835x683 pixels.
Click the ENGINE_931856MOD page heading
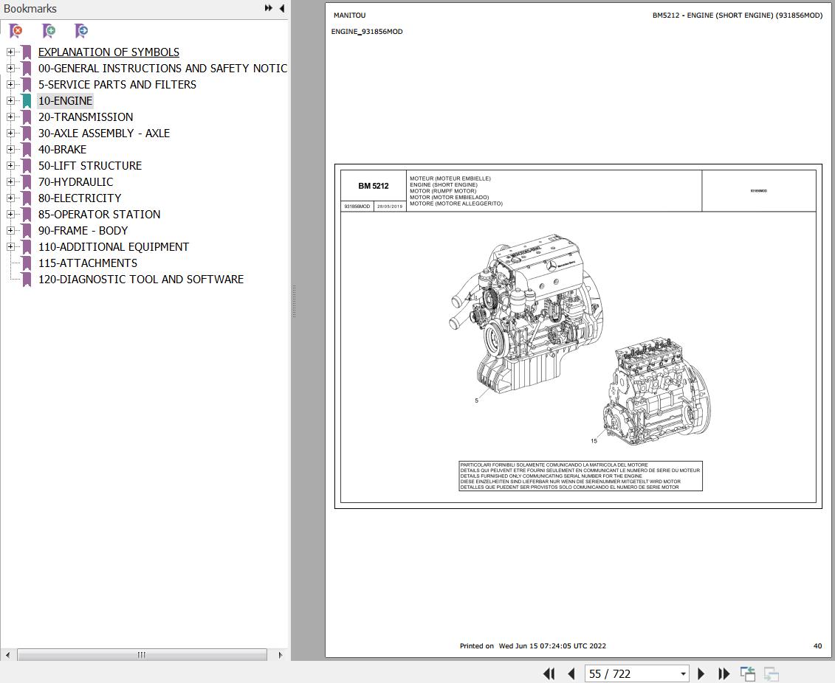367,32
